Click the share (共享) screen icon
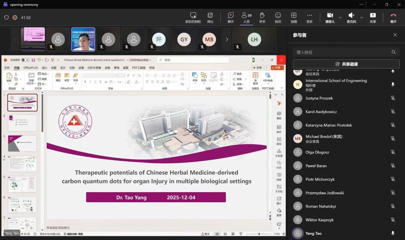This screenshot has height=240, width=405. [x=373, y=17]
